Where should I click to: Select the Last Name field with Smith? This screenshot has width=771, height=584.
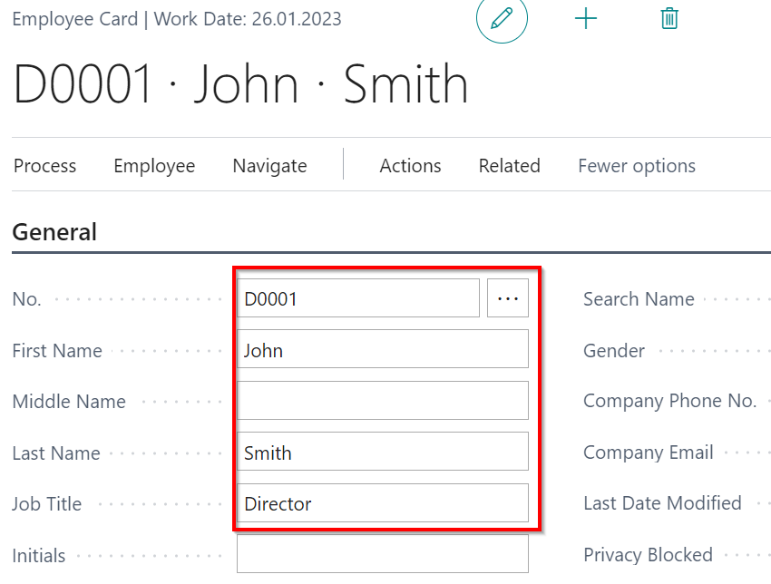(x=383, y=452)
